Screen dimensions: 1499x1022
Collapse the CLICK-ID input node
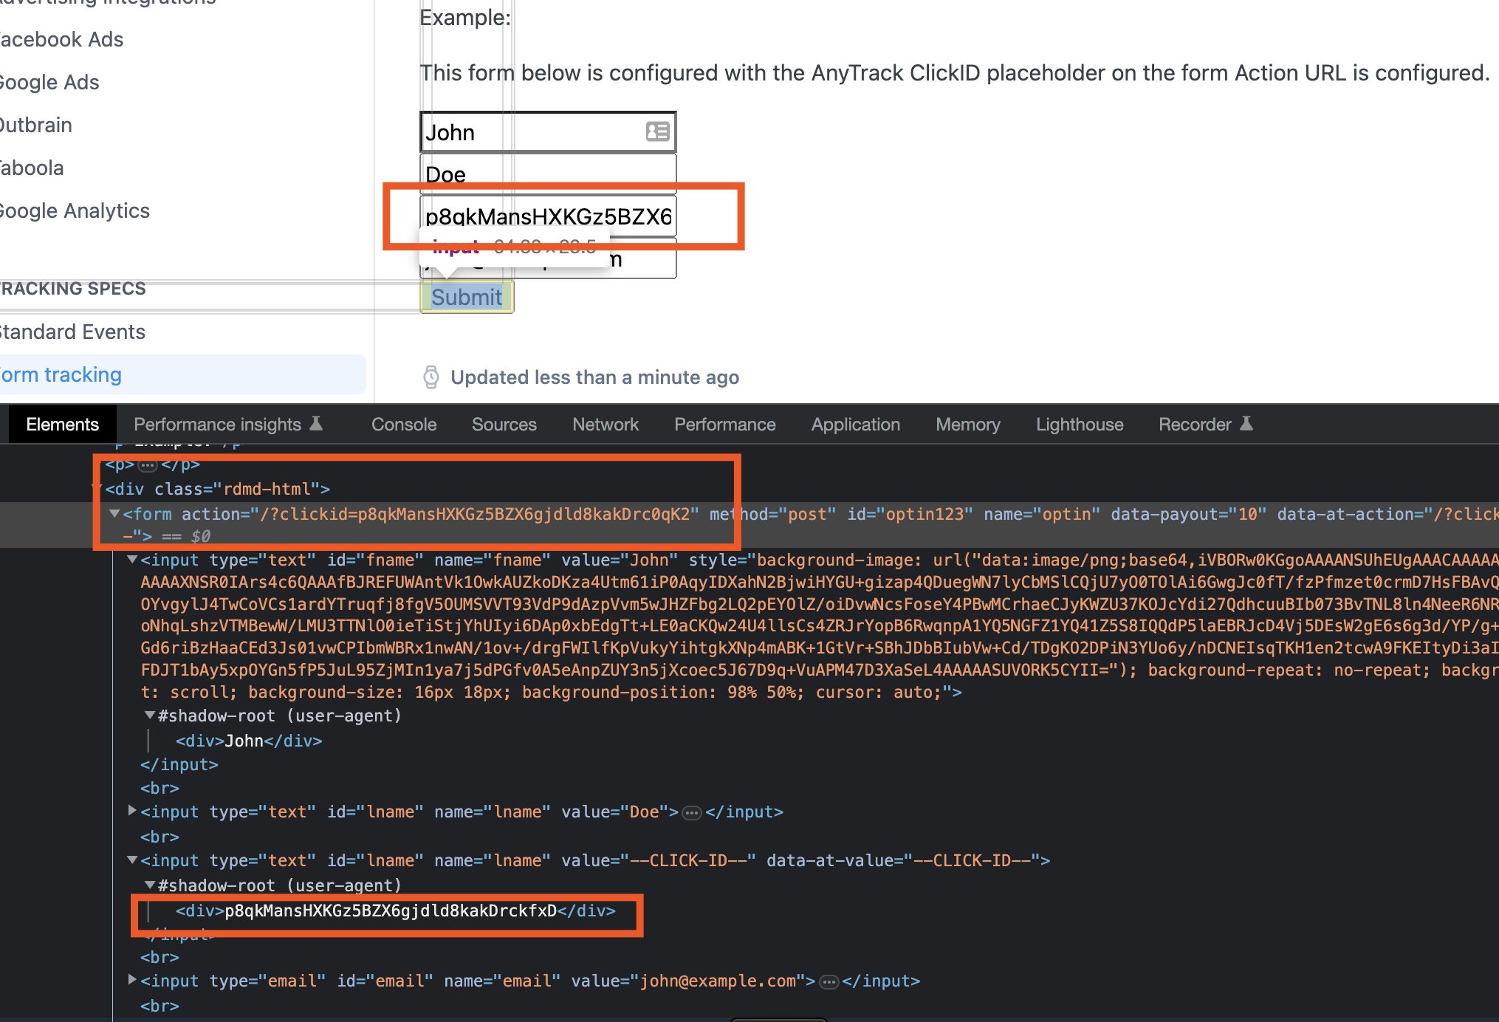[x=132, y=860]
